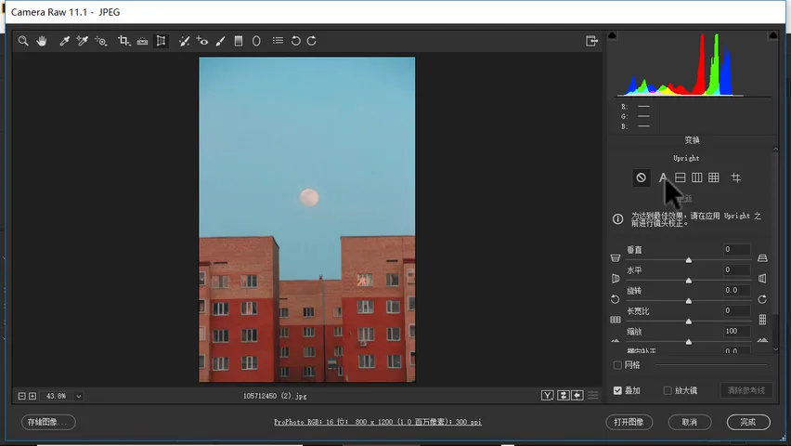Apply Full Upright correction
The image size is (791, 446).
[713, 177]
